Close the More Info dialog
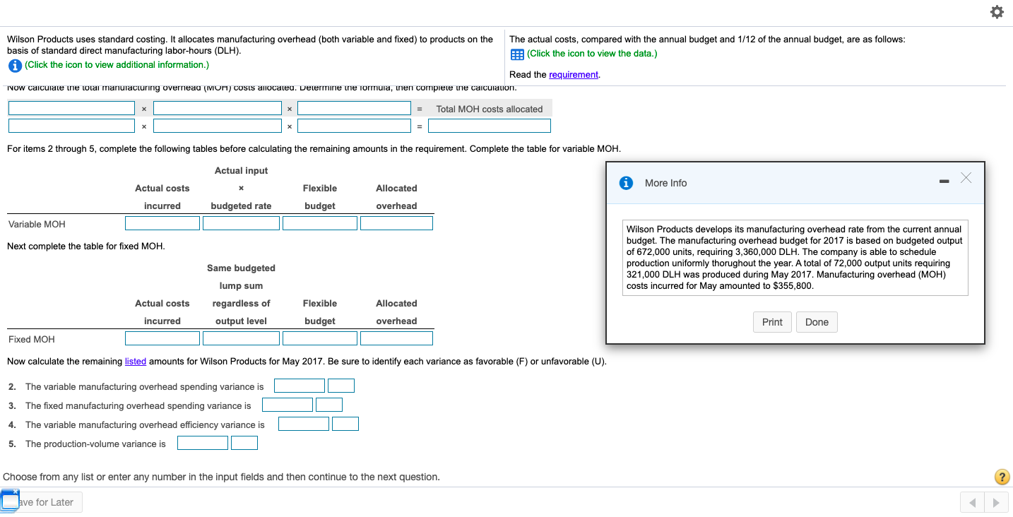1013x517 pixels. pyautogui.click(x=966, y=179)
